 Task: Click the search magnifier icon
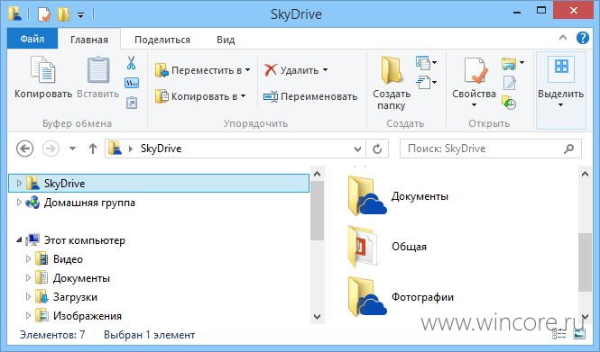click(569, 149)
